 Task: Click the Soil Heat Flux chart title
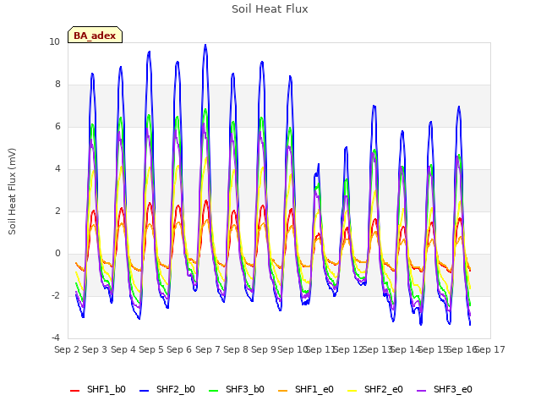[x=270, y=9]
